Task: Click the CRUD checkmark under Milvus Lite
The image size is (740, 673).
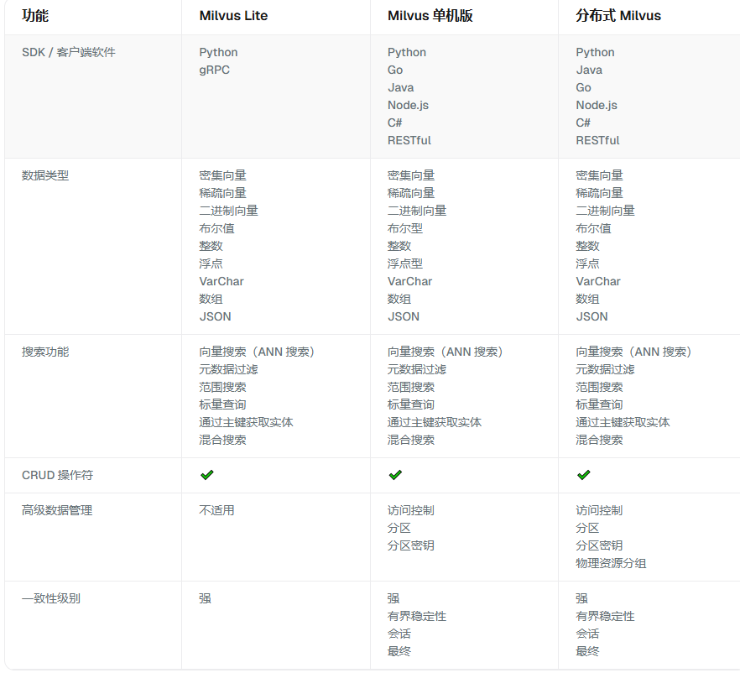Action: 206,475
